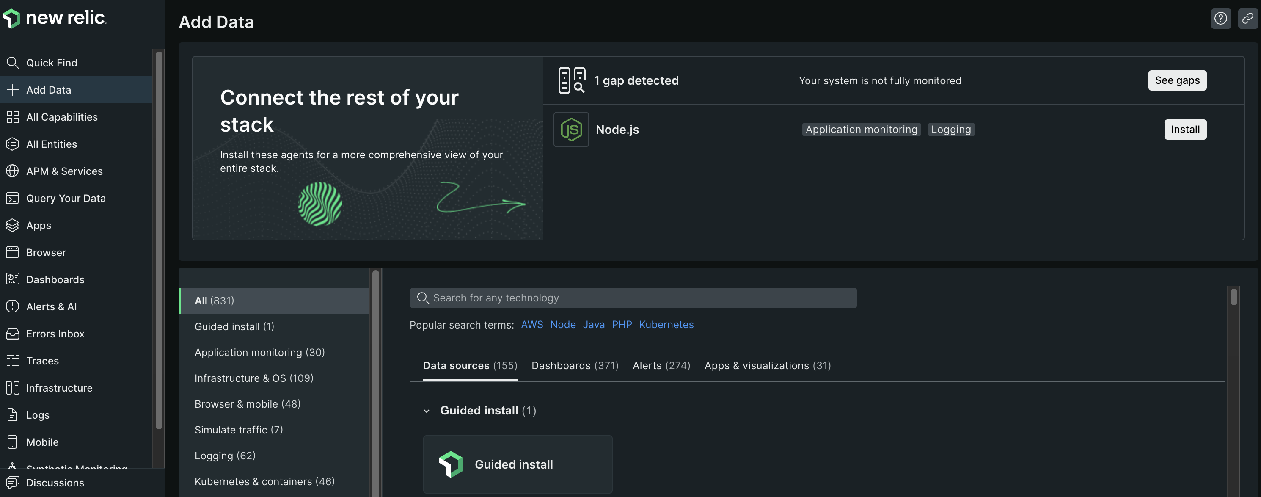This screenshot has width=1261, height=497.
Task: Open Infrastructure from the sidebar
Action: 59,388
